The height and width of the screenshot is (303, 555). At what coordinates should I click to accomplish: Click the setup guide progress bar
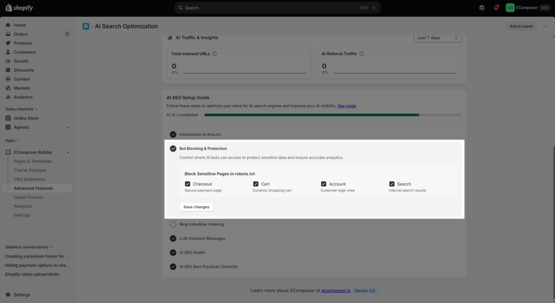[333, 115]
